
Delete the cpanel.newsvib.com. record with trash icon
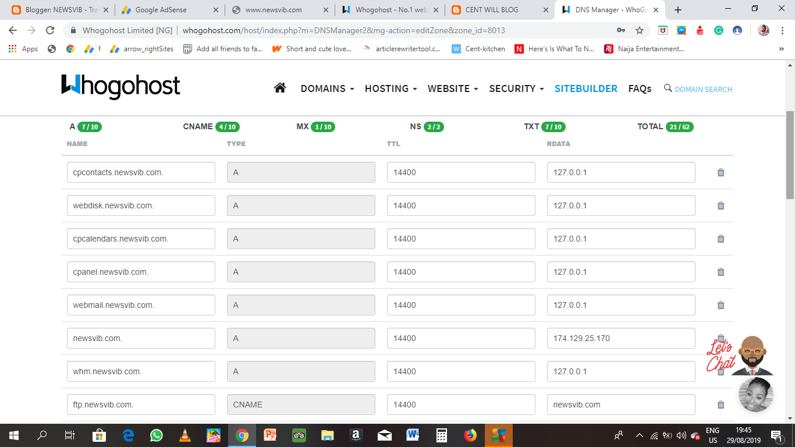tap(721, 272)
